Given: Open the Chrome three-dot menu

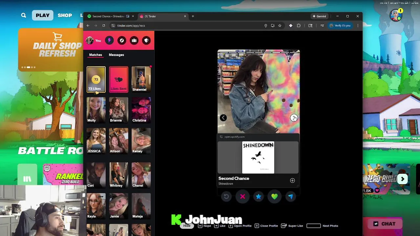Looking at the screenshot, I should [358, 26].
